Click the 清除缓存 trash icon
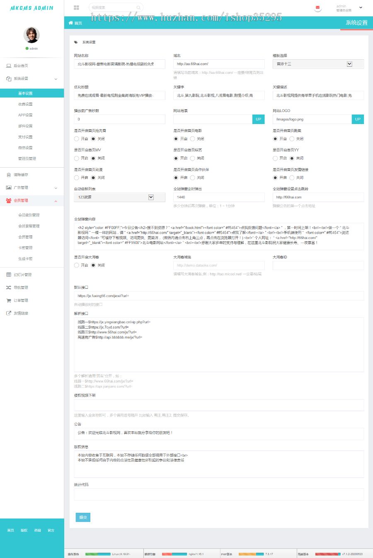Viewport: 373px width, 558px height. 9,175
